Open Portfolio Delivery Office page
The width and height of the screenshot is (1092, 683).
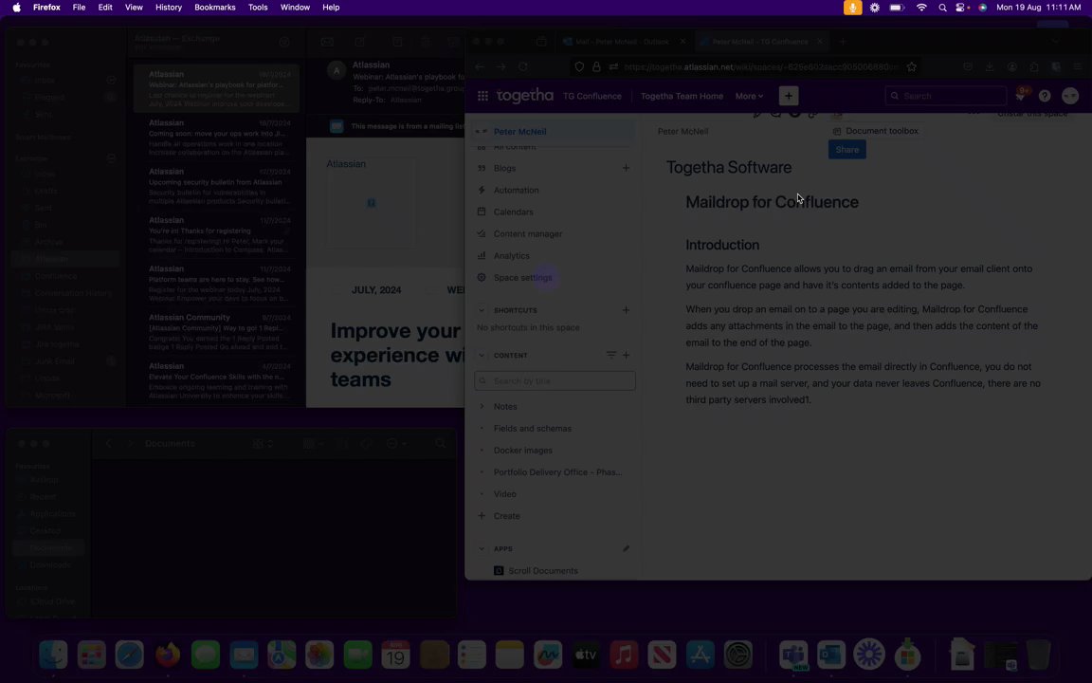click(x=557, y=472)
